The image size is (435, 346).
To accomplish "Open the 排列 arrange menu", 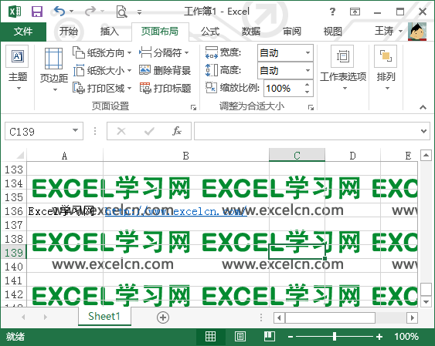I will (386, 69).
